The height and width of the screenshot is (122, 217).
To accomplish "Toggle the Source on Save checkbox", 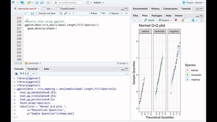I will tap(37, 13).
